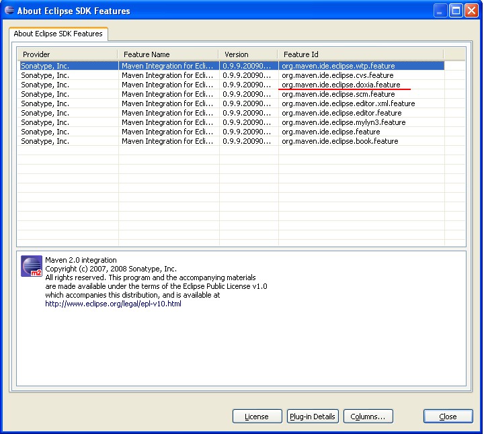Sort by the Provider column header
This screenshot has height=434, width=484.
67,54
